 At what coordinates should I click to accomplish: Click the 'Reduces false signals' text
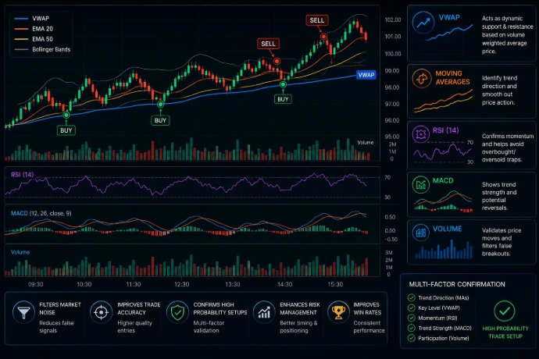point(56,327)
